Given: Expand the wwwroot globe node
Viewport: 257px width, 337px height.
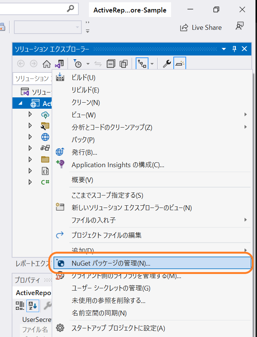Looking at the screenshot, I should pos(30,137).
